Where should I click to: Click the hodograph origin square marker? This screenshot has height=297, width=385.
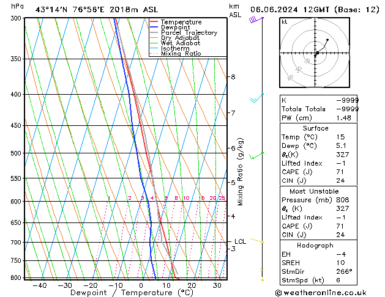tap(317, 53)
